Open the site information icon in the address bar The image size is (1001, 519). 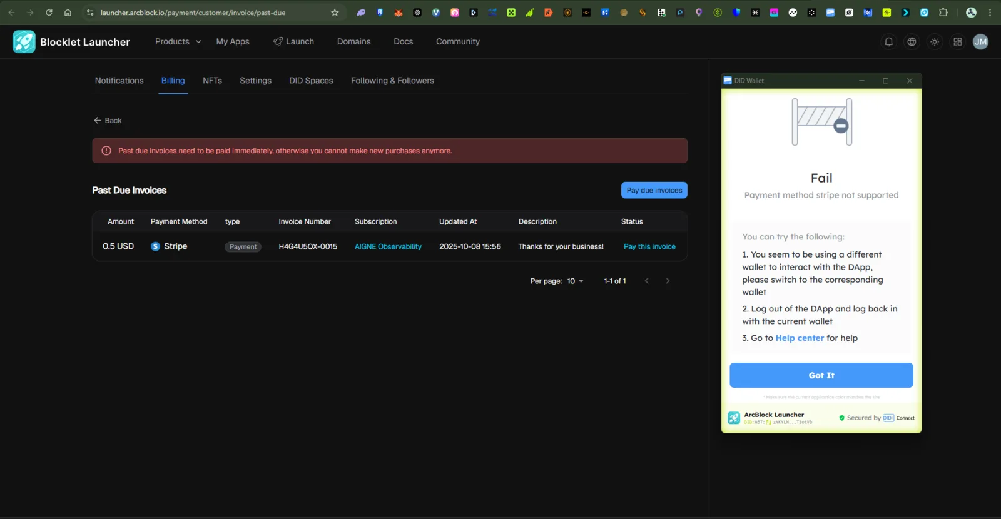[90, 13]
